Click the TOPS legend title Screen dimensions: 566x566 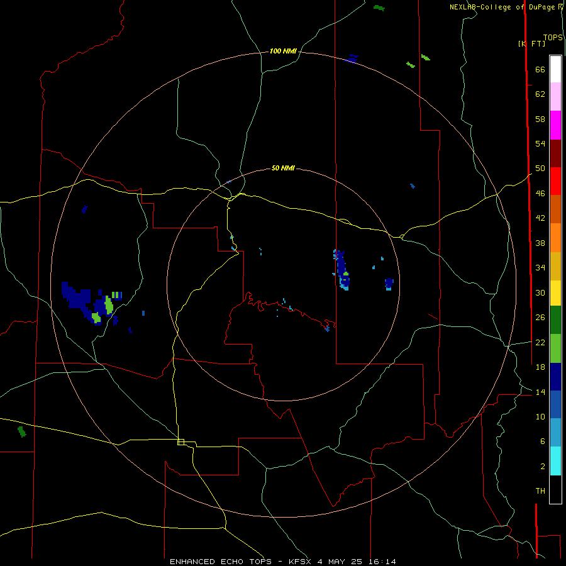point(553,38)
